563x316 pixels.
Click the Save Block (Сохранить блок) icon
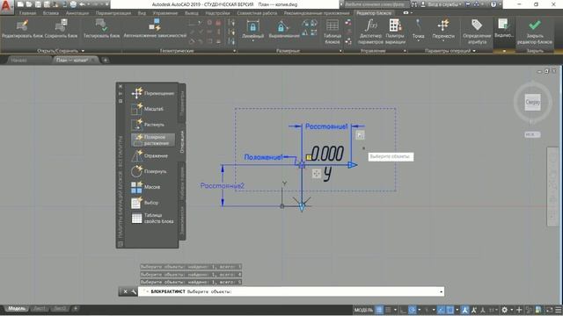(61, 25)
